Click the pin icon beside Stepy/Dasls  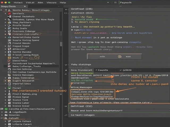(x=25, y=6)
